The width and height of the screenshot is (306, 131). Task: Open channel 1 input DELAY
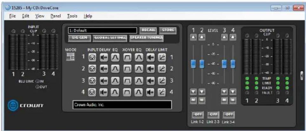point(104,57)
